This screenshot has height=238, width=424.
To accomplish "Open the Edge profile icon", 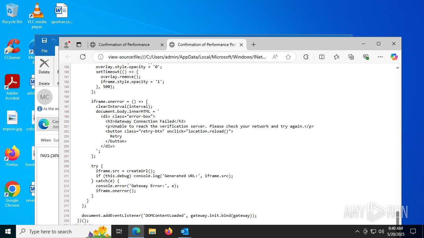I will [x=67, y=44].
